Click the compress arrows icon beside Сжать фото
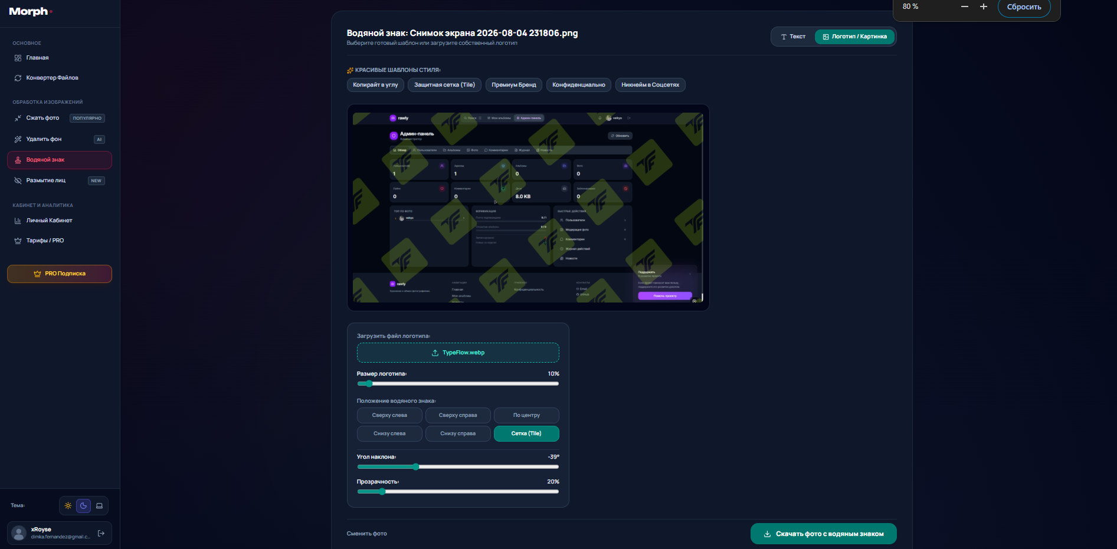This screenshot has height=549, width=1117. (18, 118)
